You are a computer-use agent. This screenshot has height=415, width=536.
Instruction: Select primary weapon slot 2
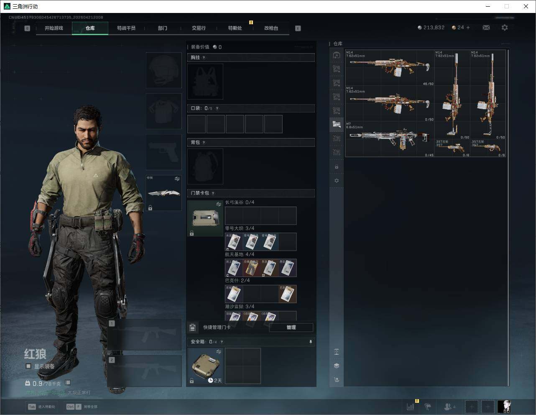point(145,371)
